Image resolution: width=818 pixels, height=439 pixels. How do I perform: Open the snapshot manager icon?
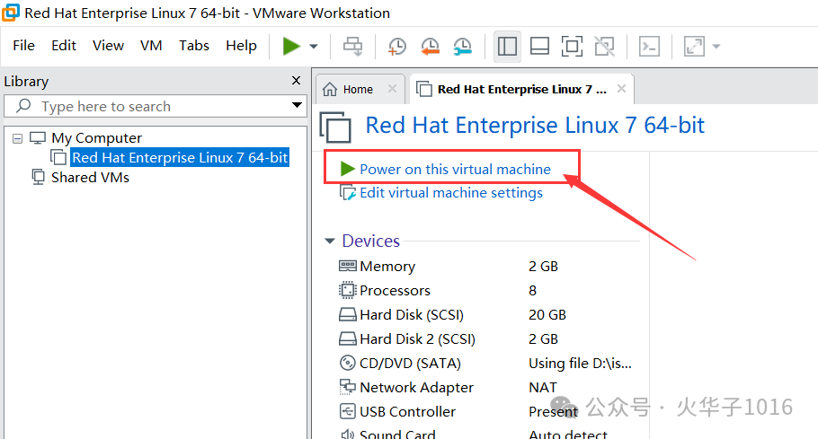462,47
